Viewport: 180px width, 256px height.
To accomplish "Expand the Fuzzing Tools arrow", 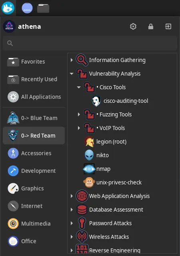I will point(79,114).
